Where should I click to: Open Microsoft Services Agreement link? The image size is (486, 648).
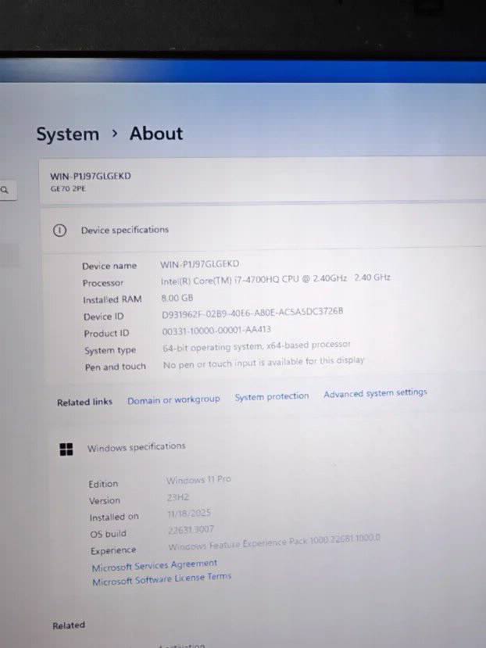pyautogui.click(x=155, y=565)
